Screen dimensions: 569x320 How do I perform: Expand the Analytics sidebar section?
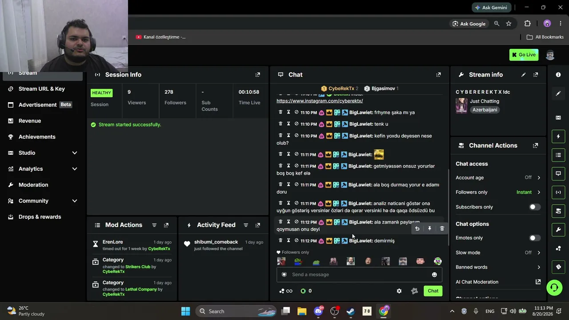[x=75, y=169]
